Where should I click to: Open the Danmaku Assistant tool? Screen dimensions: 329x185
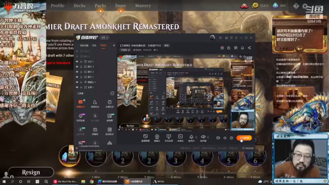80,104
